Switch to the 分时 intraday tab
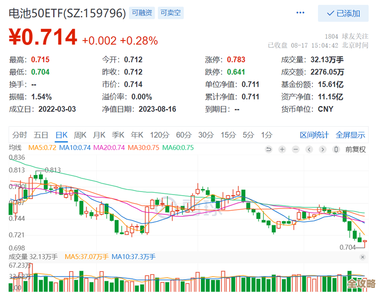378x292 pixels. (19, 135)
